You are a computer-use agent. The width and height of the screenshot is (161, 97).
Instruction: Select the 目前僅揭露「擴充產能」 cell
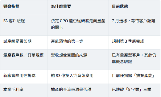point(135,77)
